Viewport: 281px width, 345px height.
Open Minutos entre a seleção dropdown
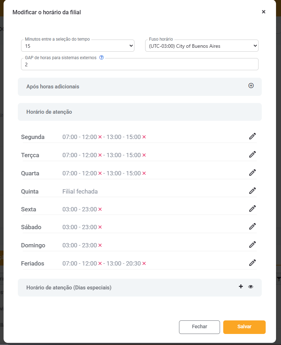78,46
